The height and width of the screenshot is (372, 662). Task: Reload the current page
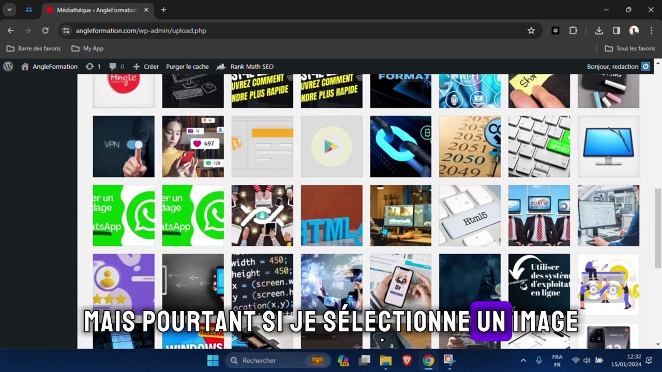click(x=45, y=30)
